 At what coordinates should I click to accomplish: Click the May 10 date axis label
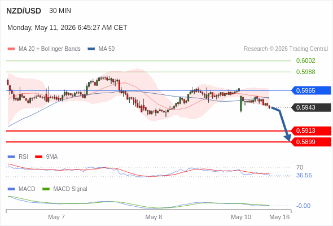point(241,217)
